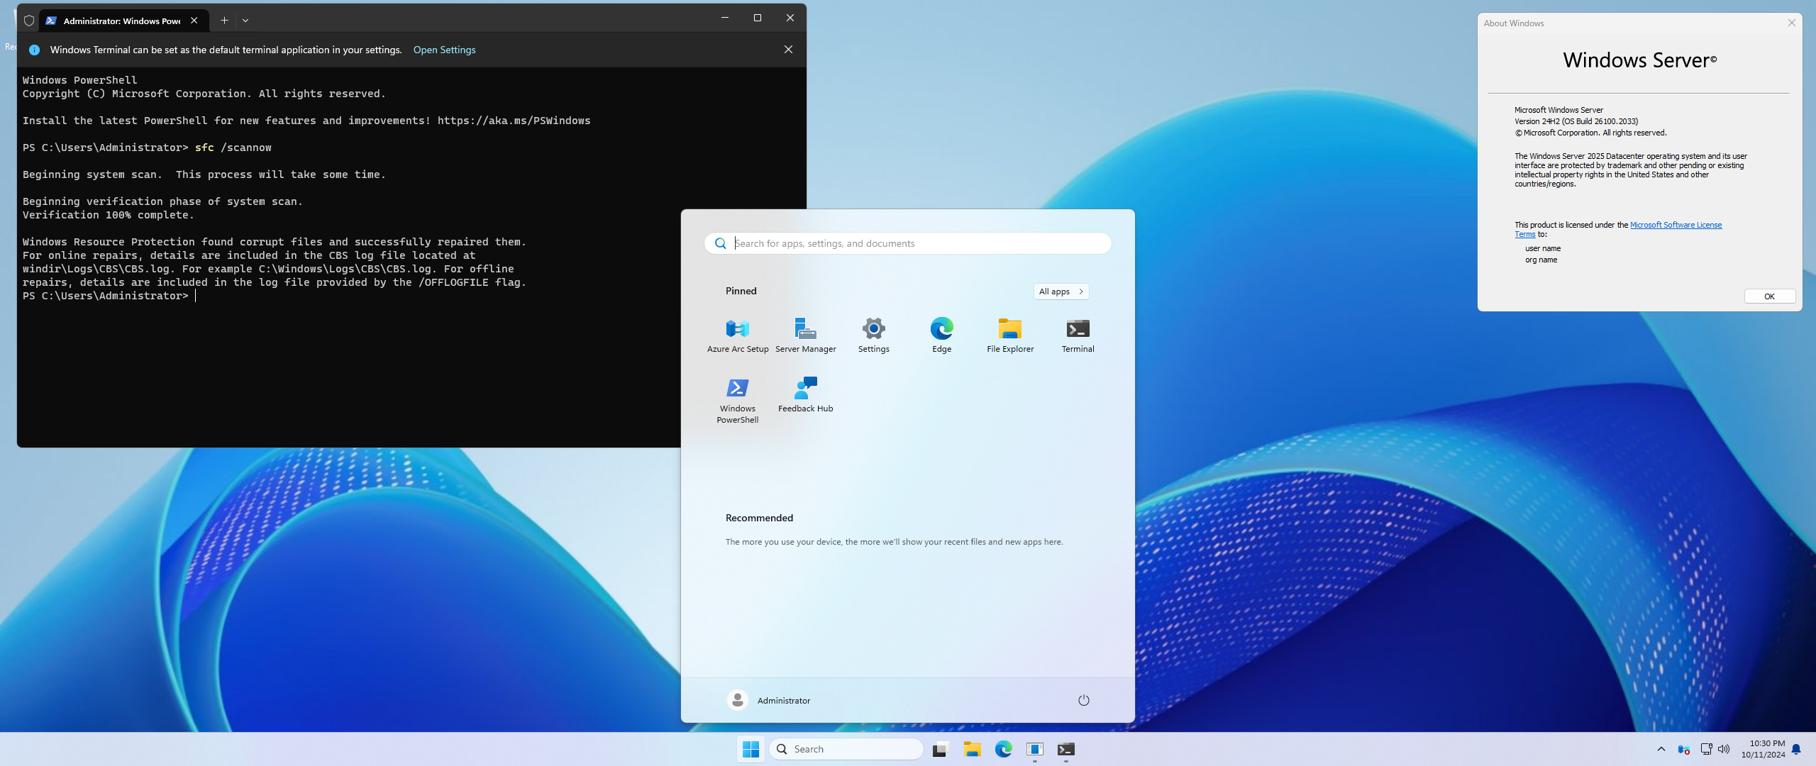This screenshot has height=766, width=1816.
Task: Click the taskbar Search box
Action: pyautogui.click(x=846, y=749)
